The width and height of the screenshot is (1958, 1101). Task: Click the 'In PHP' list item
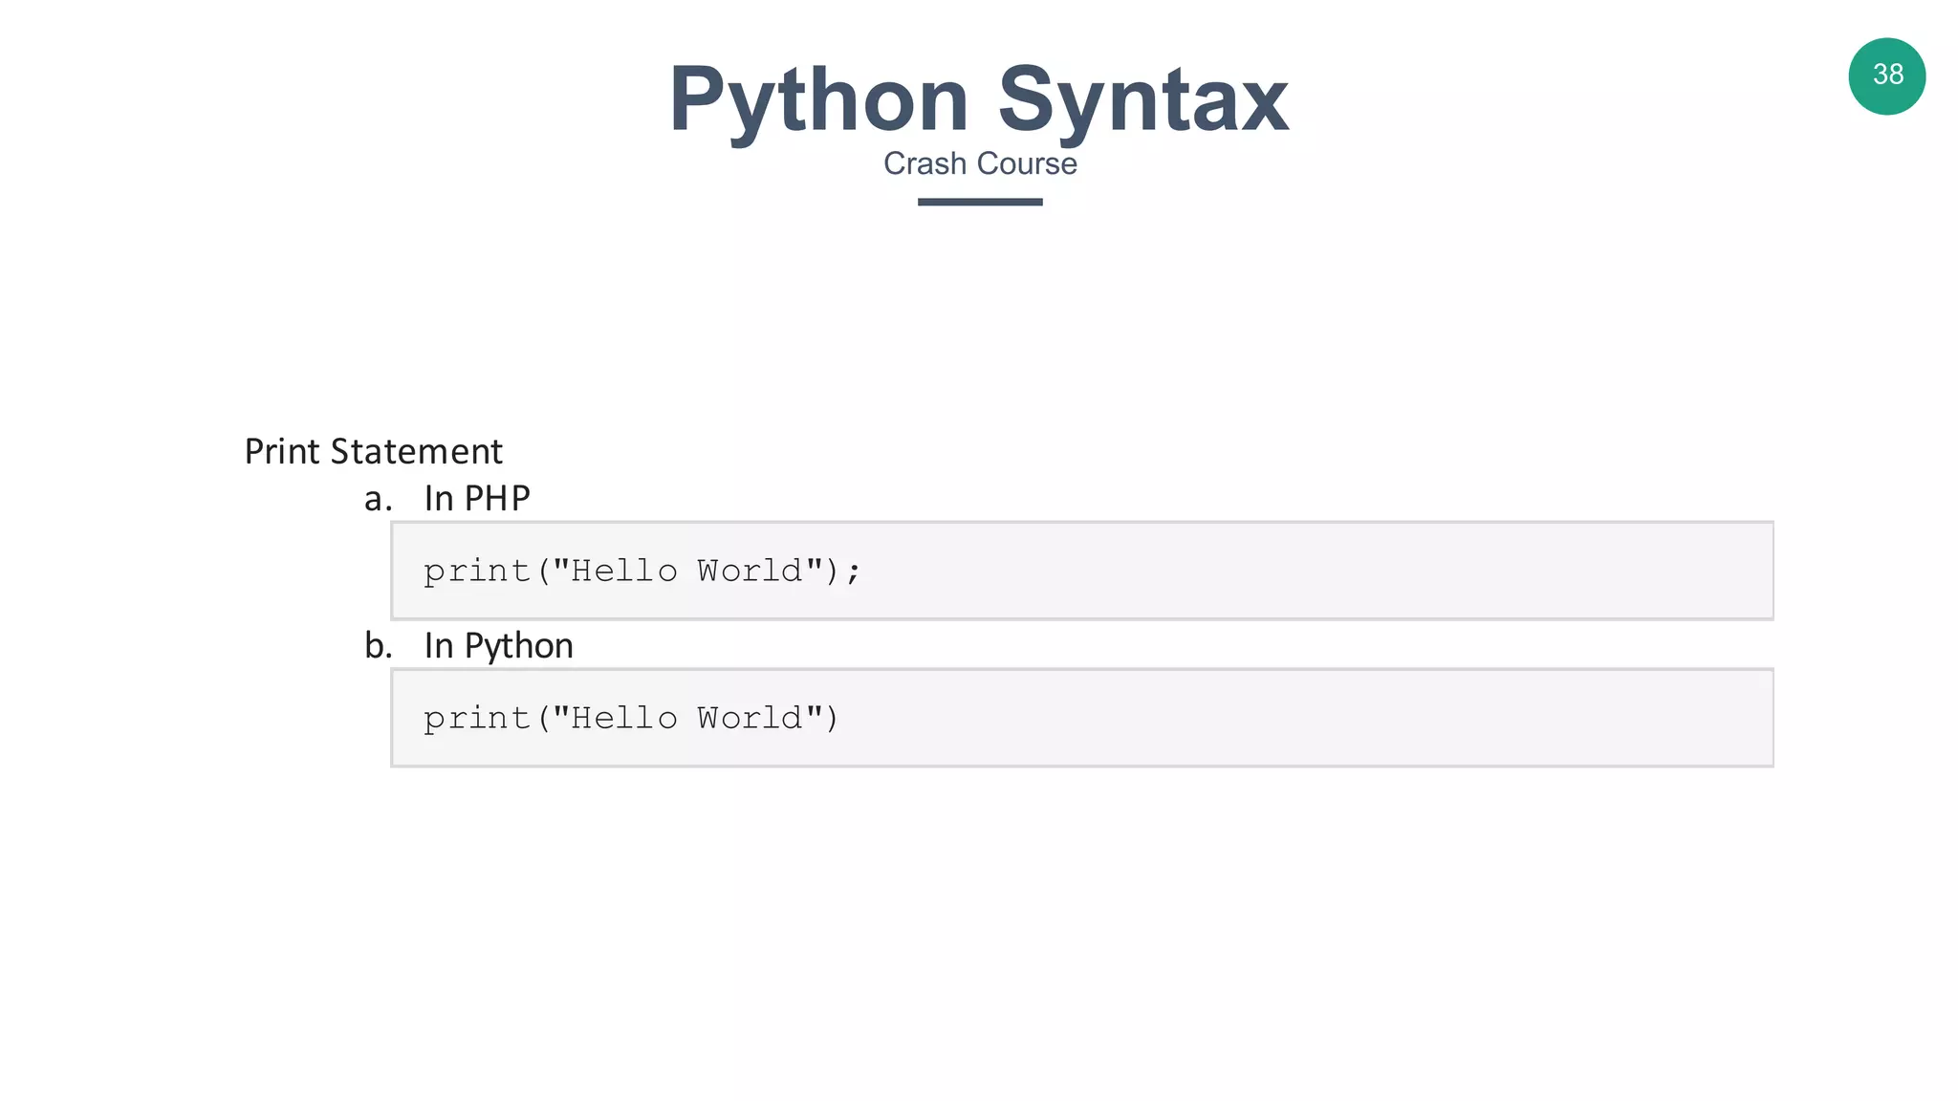coord(476,498)
